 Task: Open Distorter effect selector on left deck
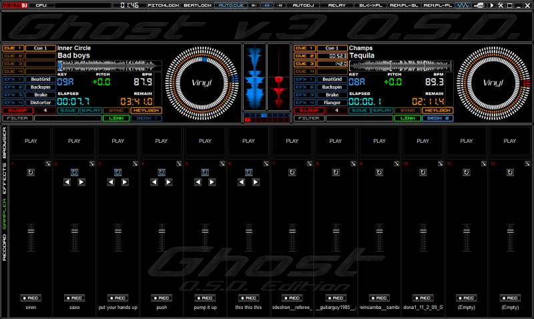pyautogui.click(x=41, y=103)
